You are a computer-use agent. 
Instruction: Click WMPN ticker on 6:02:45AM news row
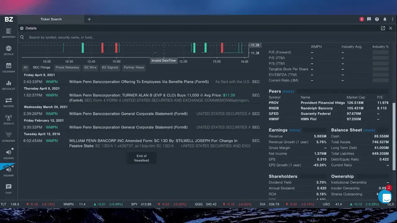(51, 141)
